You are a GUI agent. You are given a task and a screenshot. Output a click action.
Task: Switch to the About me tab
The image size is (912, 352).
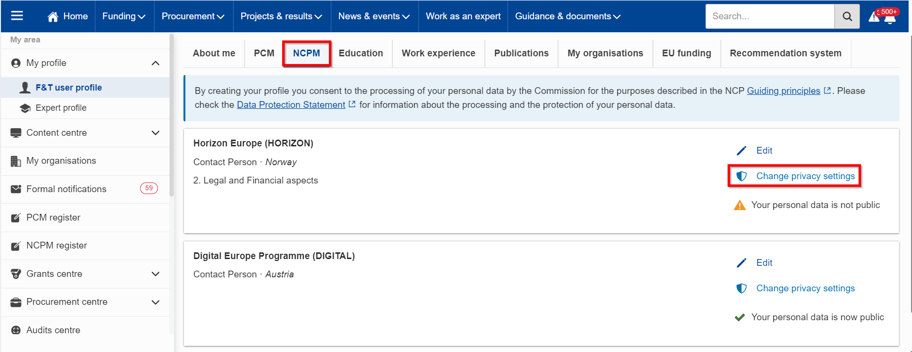pos(214,53)
